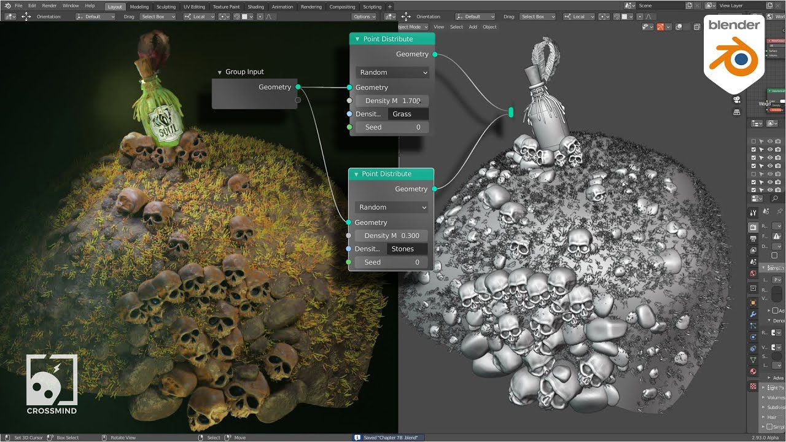Screen dimensions: 786x442
Task: Click the Options button in left header
Action: tap(364, 17)
